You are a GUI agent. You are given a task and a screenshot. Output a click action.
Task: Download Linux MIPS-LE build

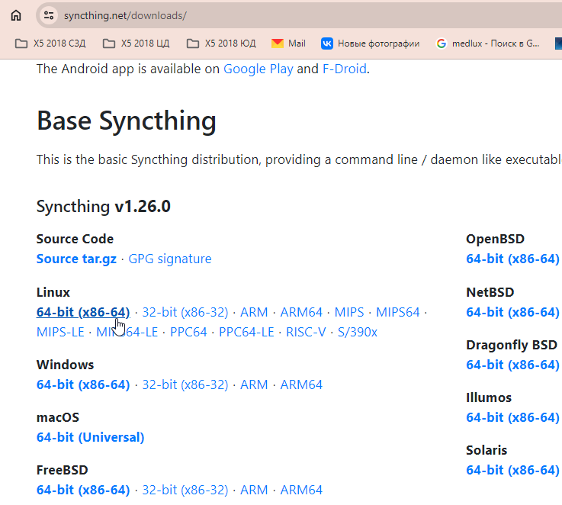coord(60,332)
